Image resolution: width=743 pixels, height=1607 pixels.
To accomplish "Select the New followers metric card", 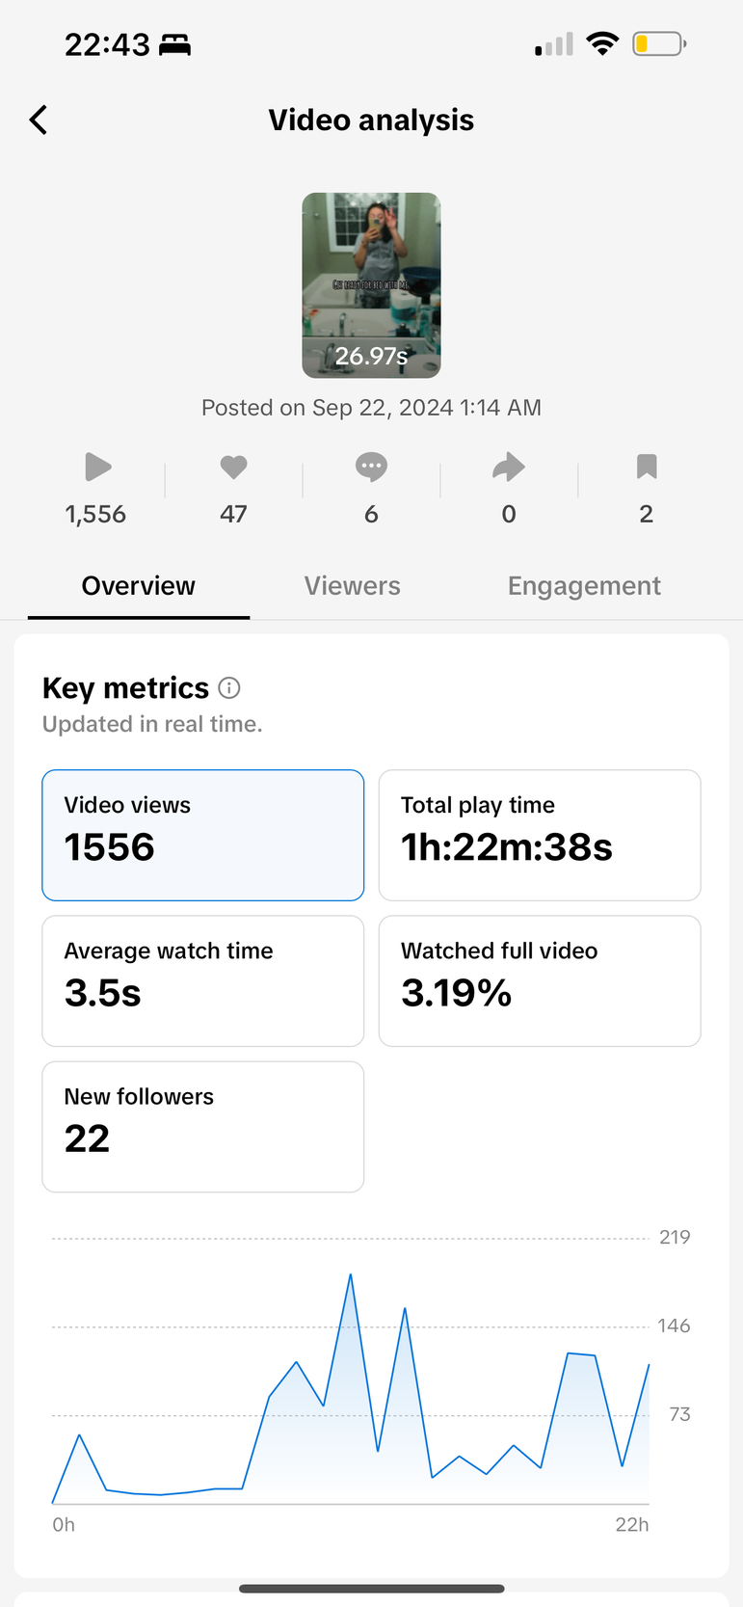I will pyautogui.click(x=203, y=1127).
